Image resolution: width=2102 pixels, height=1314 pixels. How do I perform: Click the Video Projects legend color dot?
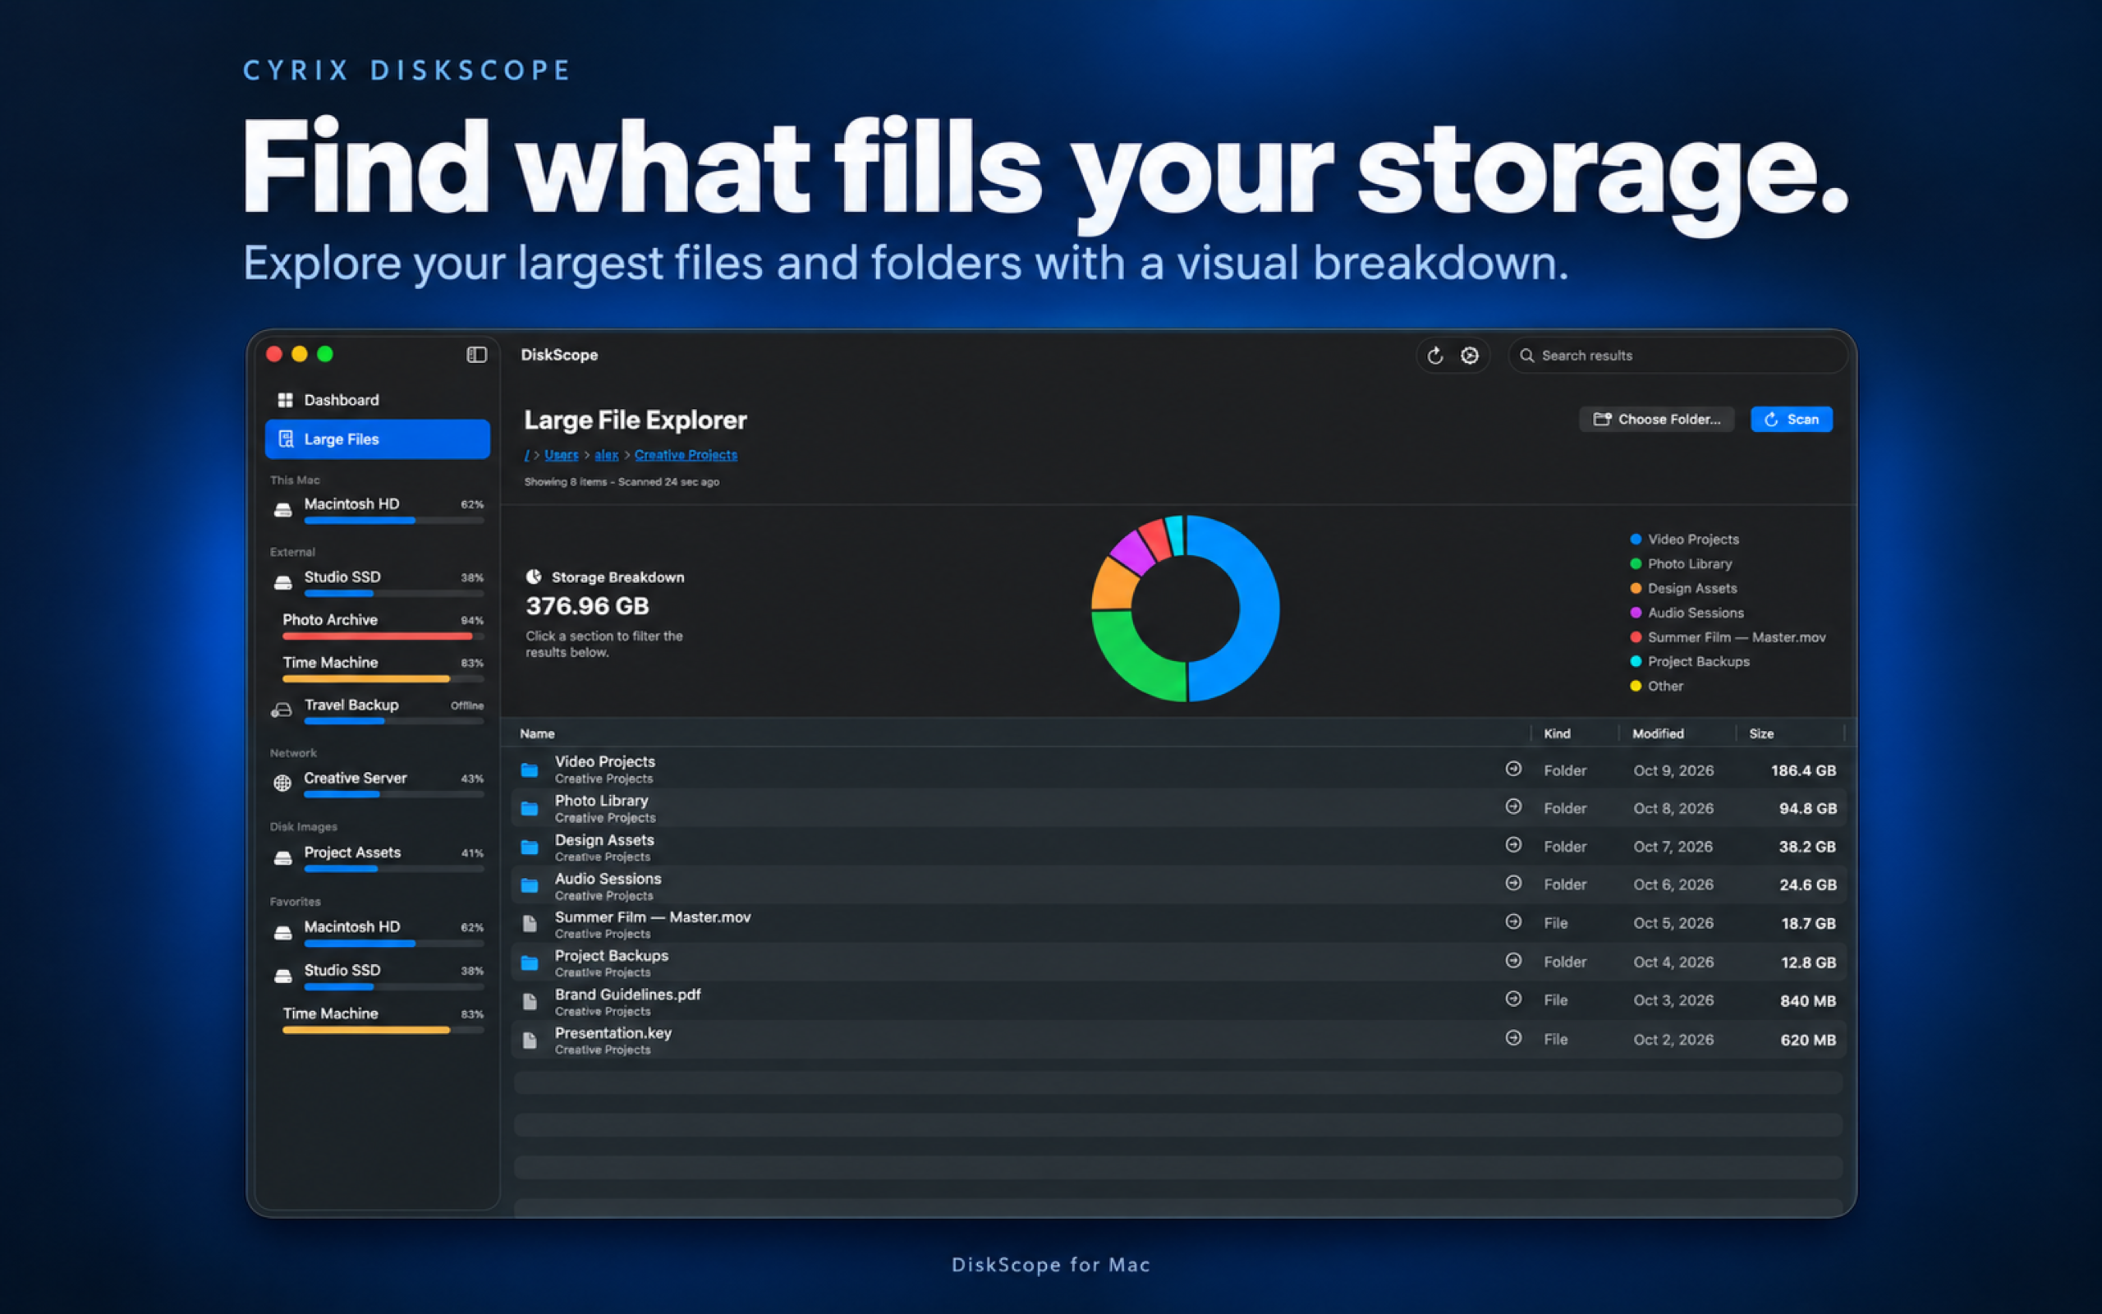click(1636, 540)
